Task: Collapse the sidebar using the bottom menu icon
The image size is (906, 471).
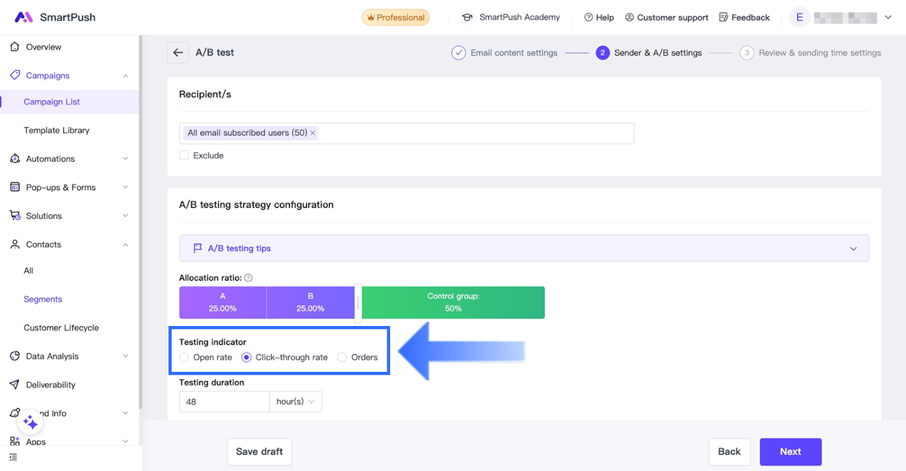Action: click(x=14, y=457)
